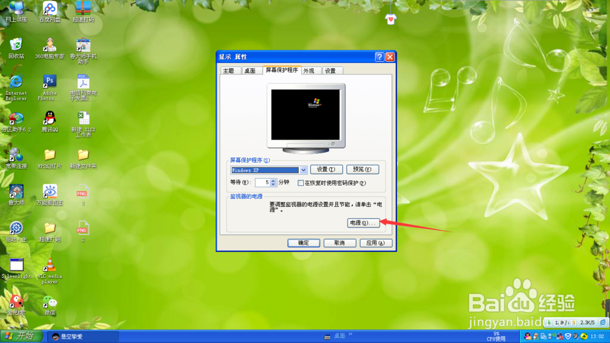Select the 超速打码 folder icon
The image size is (610, 343).
pyautogui.click(x=50, y=232)
